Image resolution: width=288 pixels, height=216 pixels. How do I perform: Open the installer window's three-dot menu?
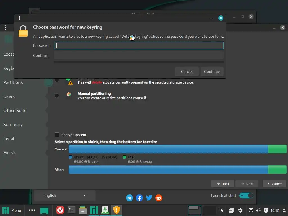5,28
